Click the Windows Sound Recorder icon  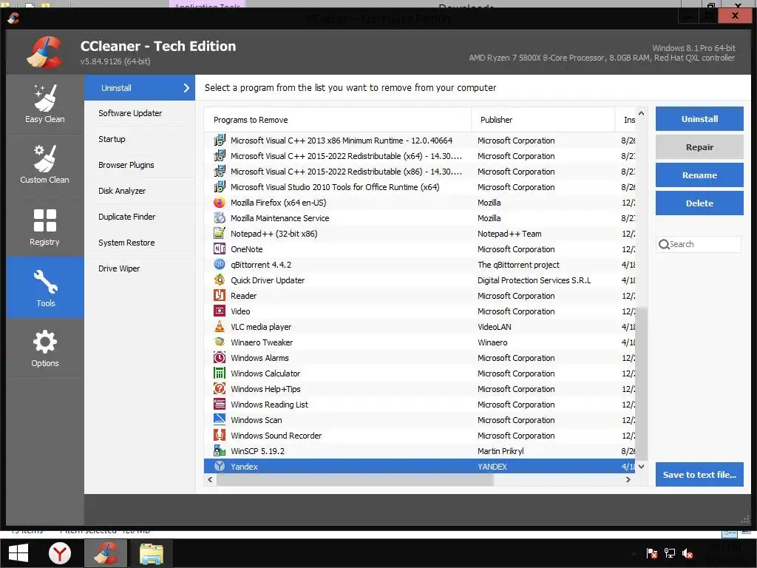click(219, 435)
